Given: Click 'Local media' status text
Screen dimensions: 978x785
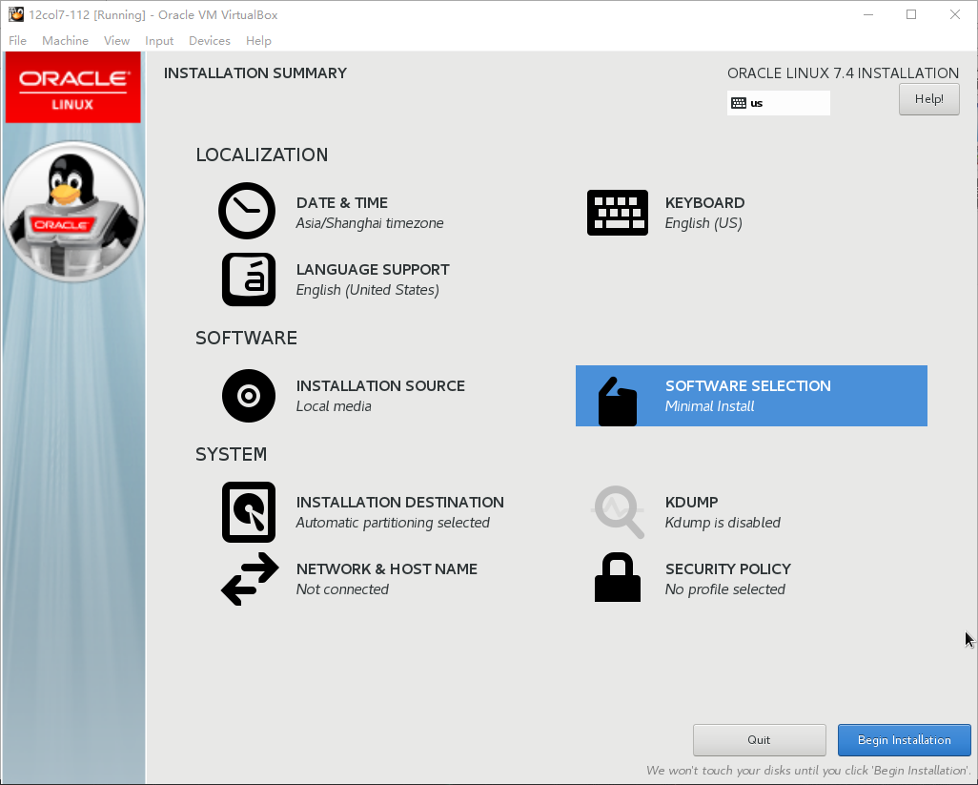Looking at the screenshot, I should pyautogui.click(x=334, y=406).
